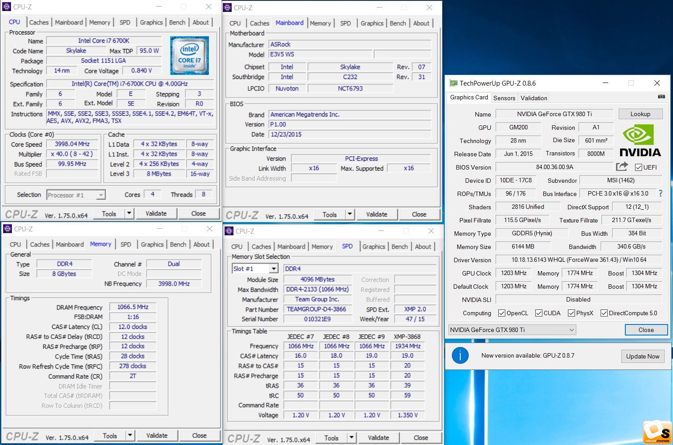Click Validate in the CPU tab window

156,213
